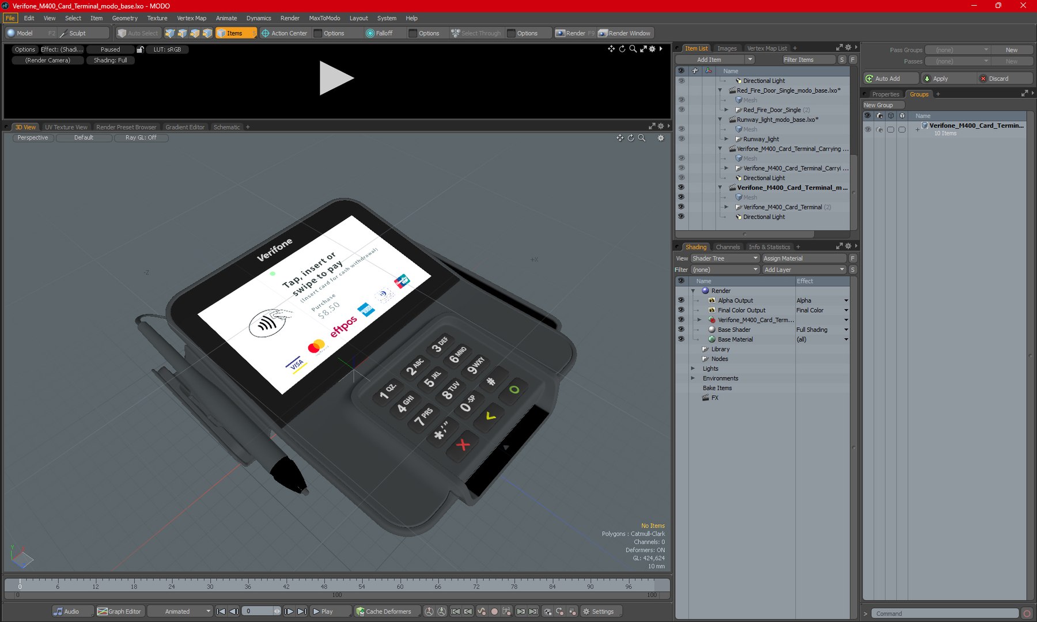Toggle the Options checkbox next to Action Center
This screenshot has width=1037, height=622.
click(x=318, y=33)
